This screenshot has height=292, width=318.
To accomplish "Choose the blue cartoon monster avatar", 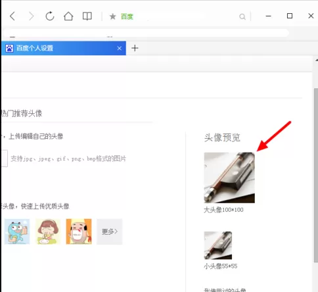I will point(17,231).
